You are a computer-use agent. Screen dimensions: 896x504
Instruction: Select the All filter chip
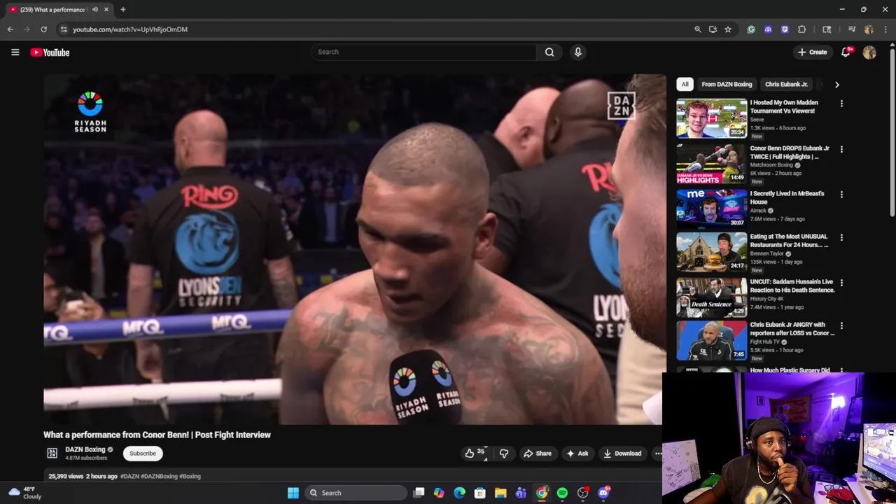point(685,84)
